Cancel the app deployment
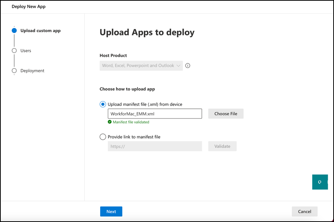The width and height of the screenshot is (334, 222). pyautogui.click(x=304, y=211)
